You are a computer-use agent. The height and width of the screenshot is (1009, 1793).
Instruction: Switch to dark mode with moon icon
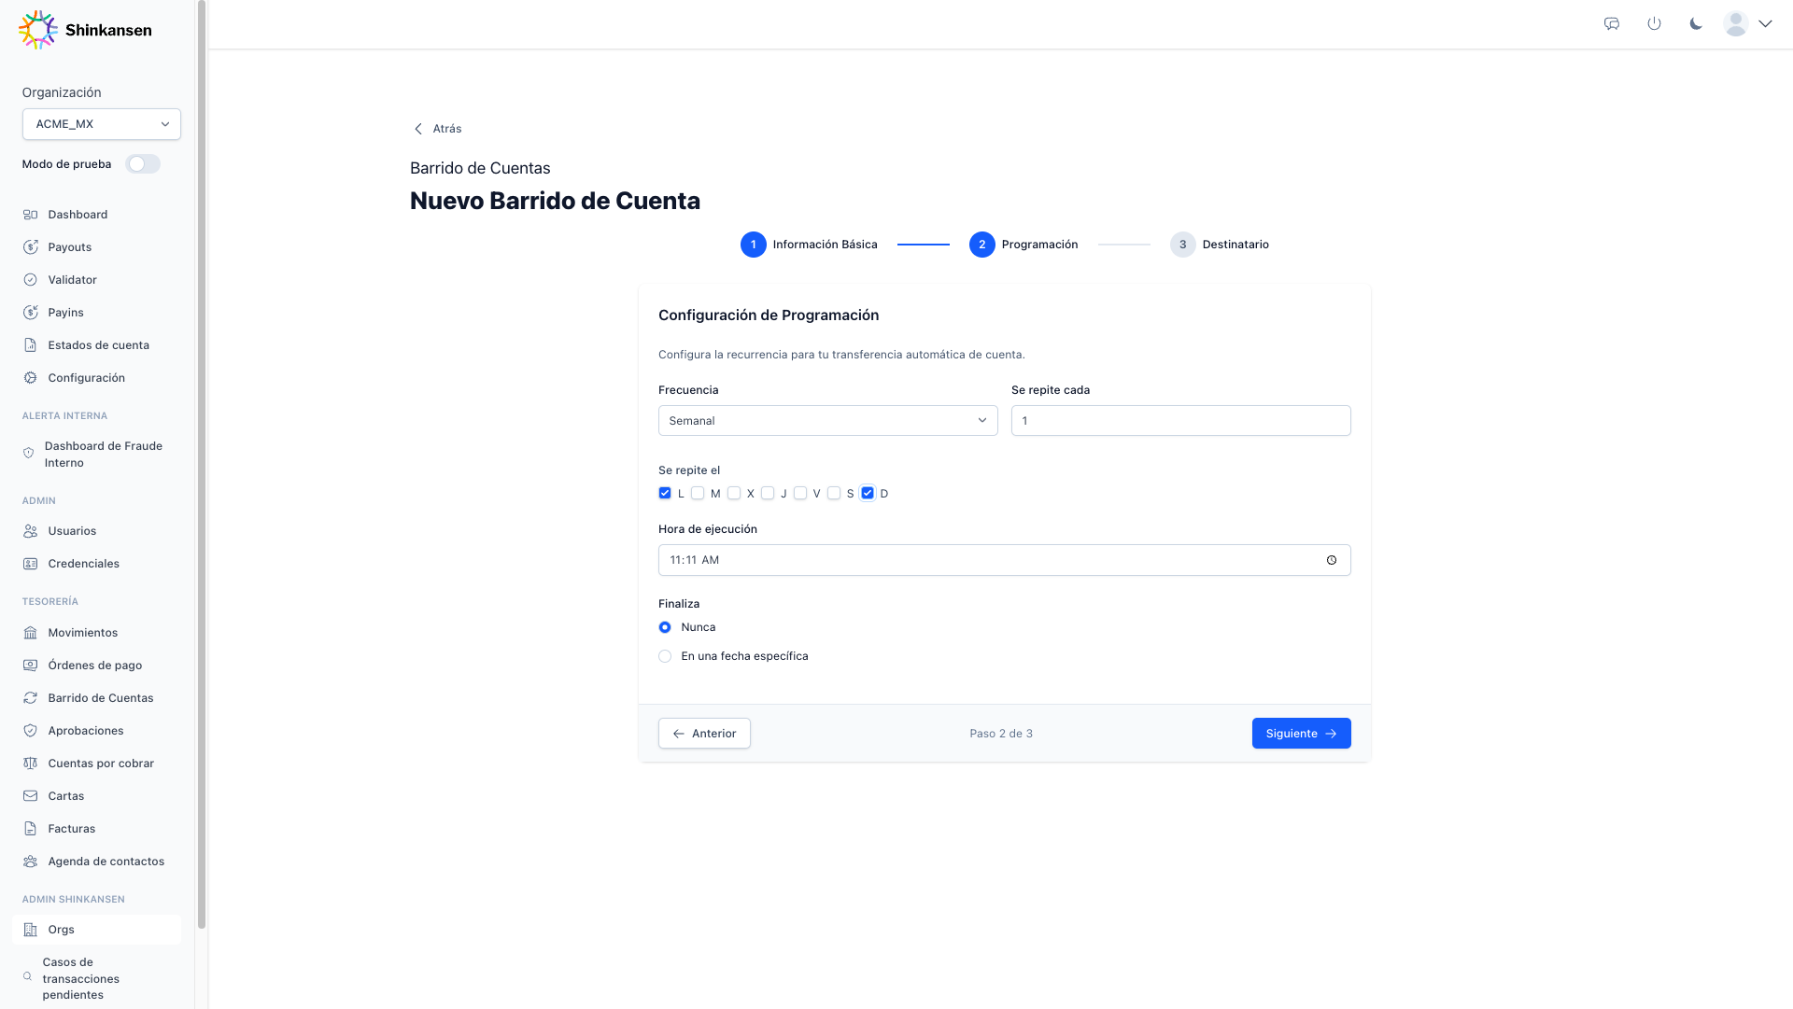coord(1696,24)
